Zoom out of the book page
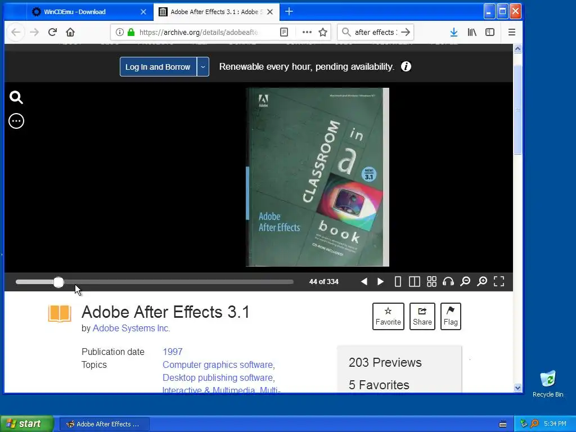 [465, 282]
